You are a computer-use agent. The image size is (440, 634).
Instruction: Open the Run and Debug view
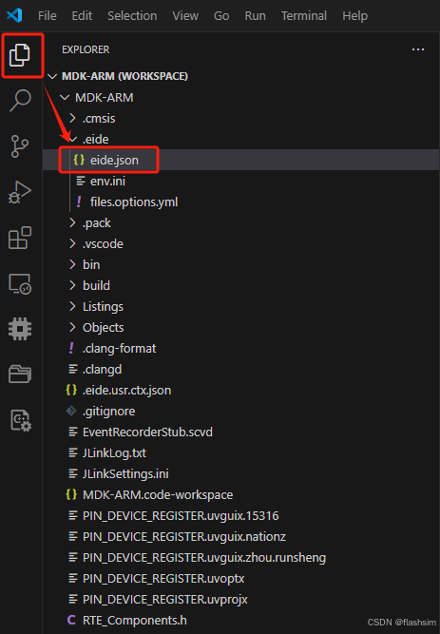(20, 192)
